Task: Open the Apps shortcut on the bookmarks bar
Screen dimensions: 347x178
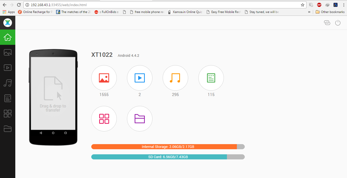Action: [x=8, y=12]
